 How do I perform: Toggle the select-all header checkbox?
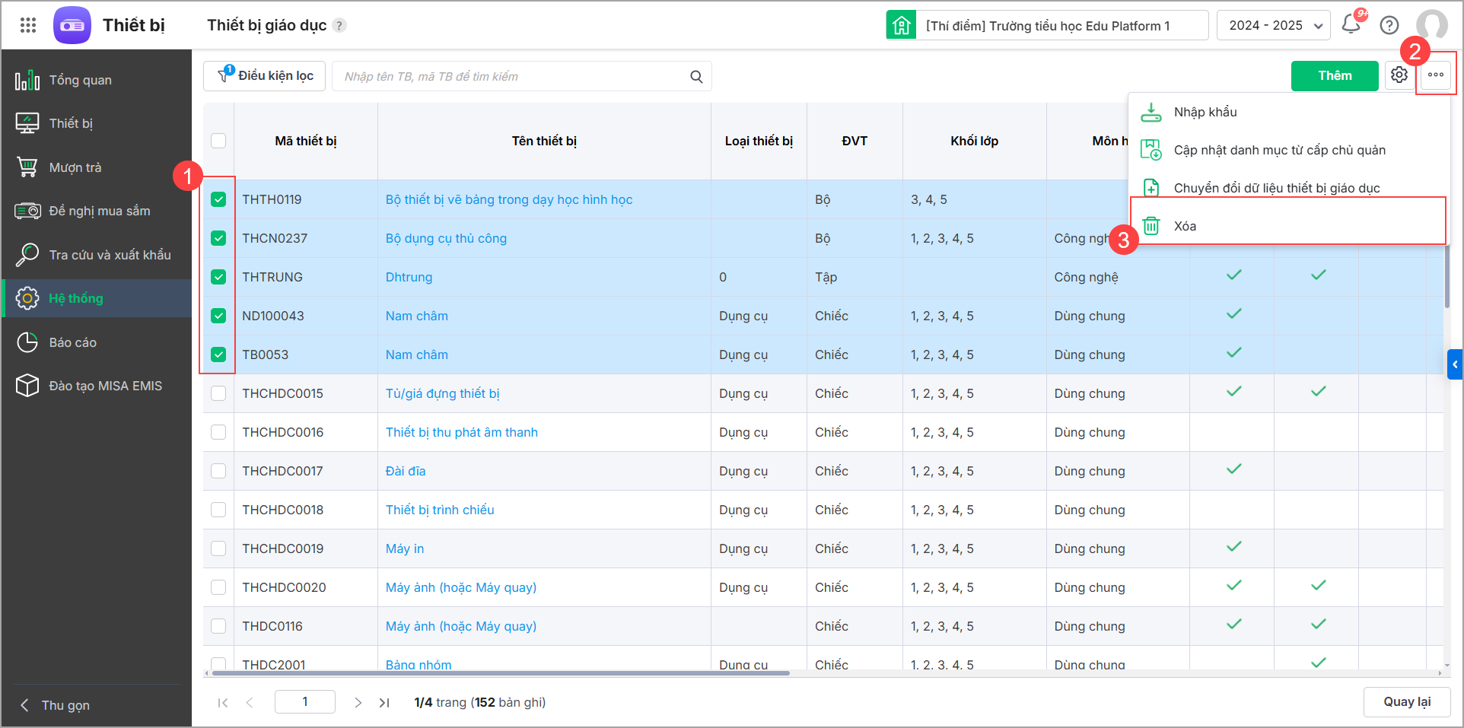pos(218,141)
